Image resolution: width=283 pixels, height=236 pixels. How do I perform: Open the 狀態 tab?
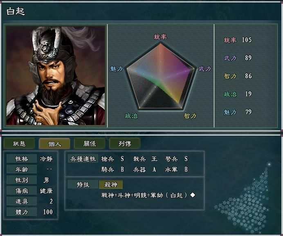pos(19,144)
